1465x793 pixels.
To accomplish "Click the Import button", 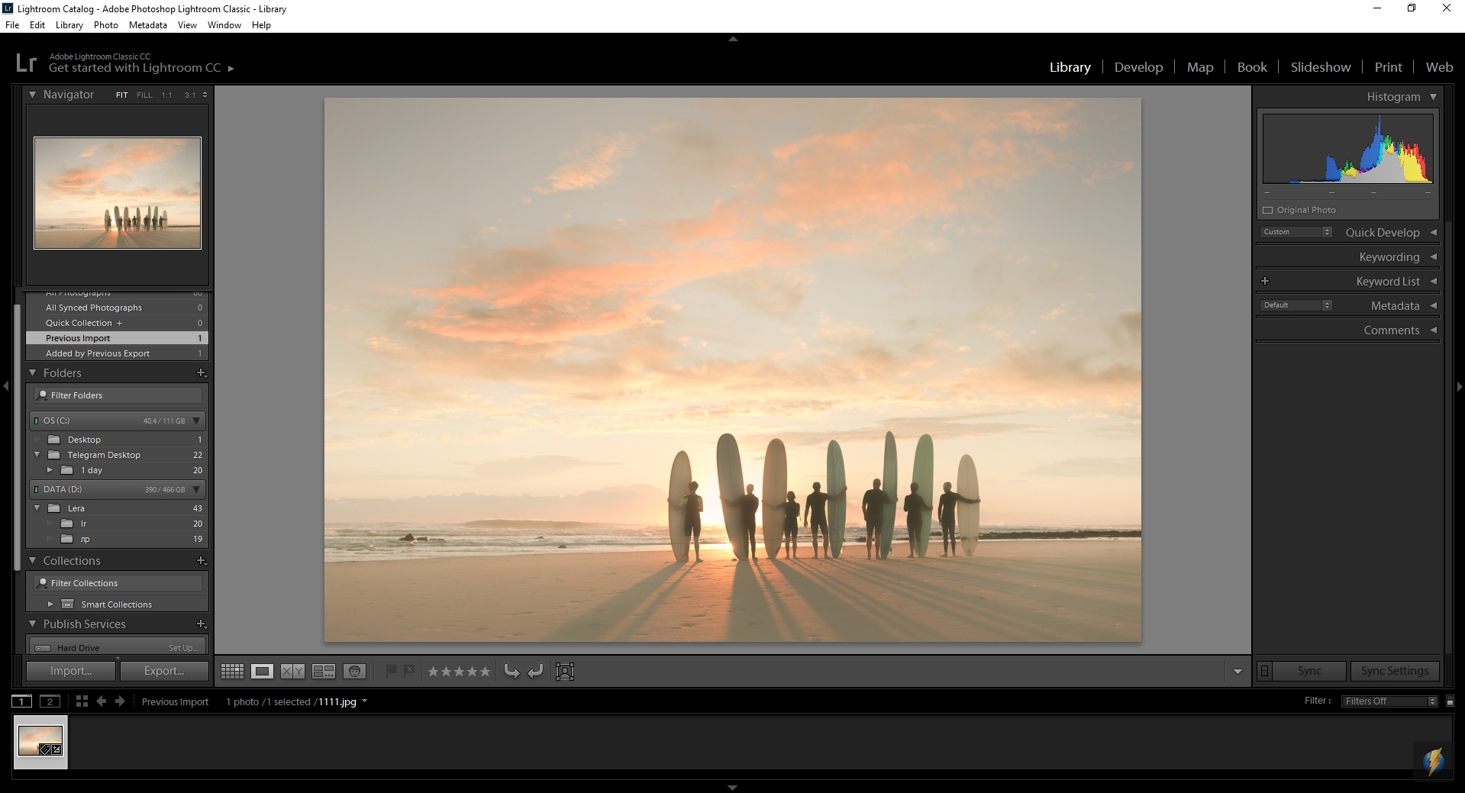I will pos(71,671).
